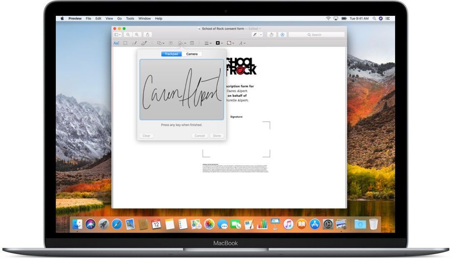Click the AirPlay display icon in menu bar
Image resolution: width=453 pixels, height=259 pixels.
(x=336, y=18)
